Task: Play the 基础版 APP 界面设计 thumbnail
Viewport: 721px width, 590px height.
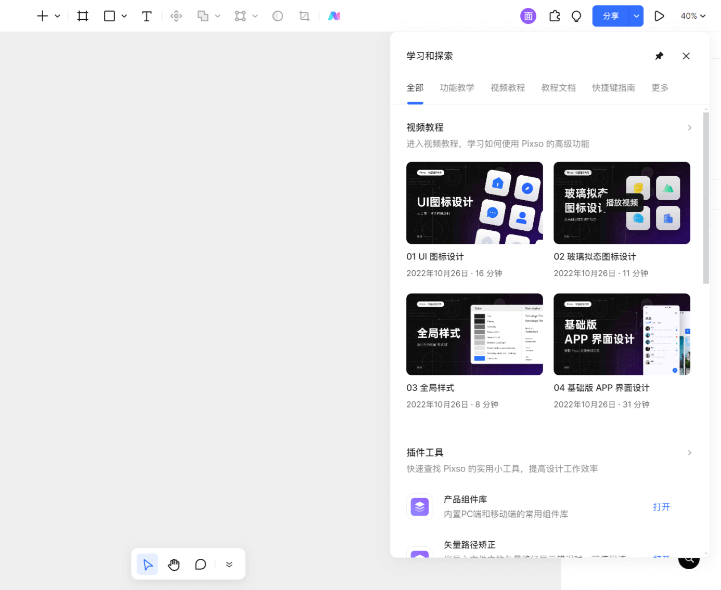Action: [622, 334]
